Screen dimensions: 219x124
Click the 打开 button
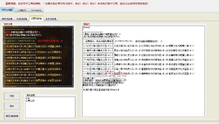[x=12, y=96]
